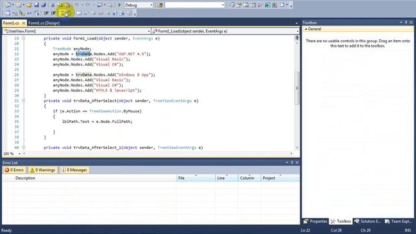Collapse the Form1_Load method outline
This screenshot has width=416, height=234.
click(23, 38)
